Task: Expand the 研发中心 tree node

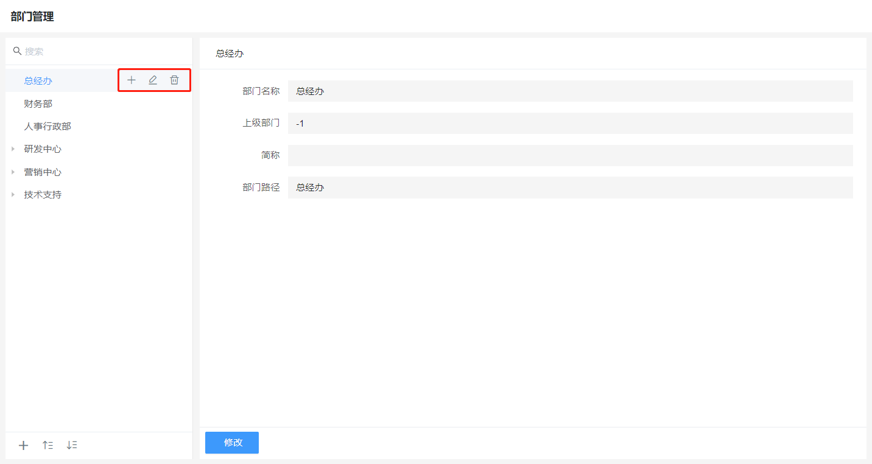Action: [x=13, y=149]
